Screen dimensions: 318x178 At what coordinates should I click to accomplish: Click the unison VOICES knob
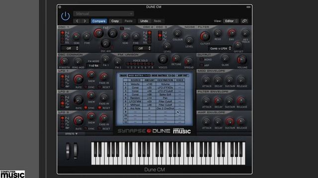click(162, 59)
